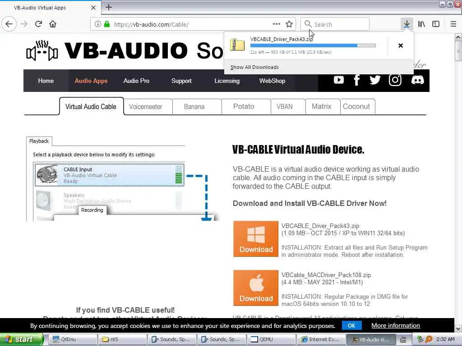Click the magnifier icon in the system tray
Viewport: 462px width, 346px height.
[x=429, y=339]
